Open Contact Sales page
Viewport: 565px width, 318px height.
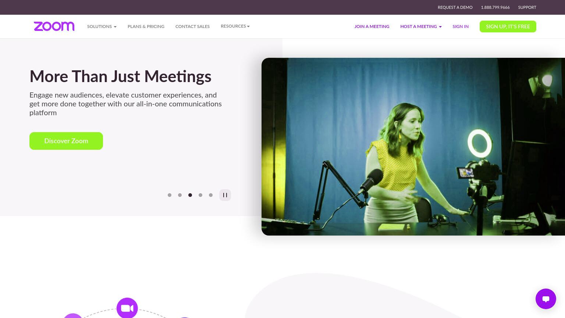(192, 26)
